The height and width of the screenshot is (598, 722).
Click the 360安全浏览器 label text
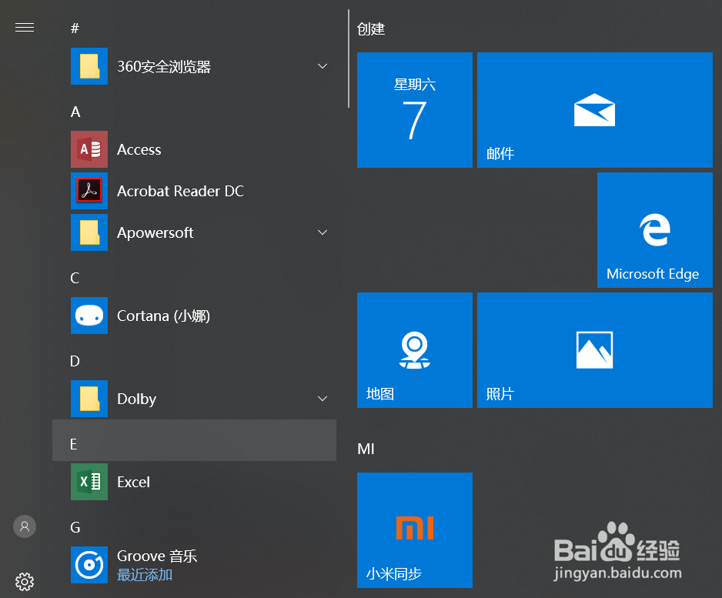tap(164, 67)
